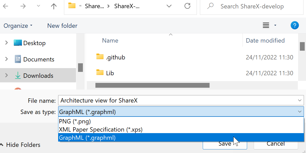Click the Back navigation arrow

6,6
